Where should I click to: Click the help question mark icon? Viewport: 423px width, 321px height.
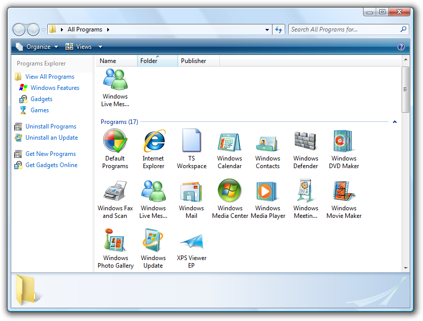click(x=401, y=47)
